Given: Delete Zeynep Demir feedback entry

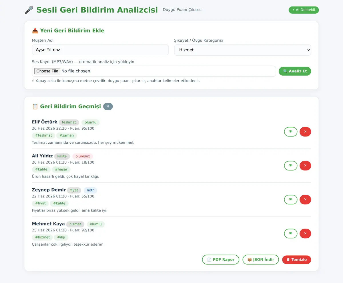Looking at the screenshot, I should click(305, 199).
